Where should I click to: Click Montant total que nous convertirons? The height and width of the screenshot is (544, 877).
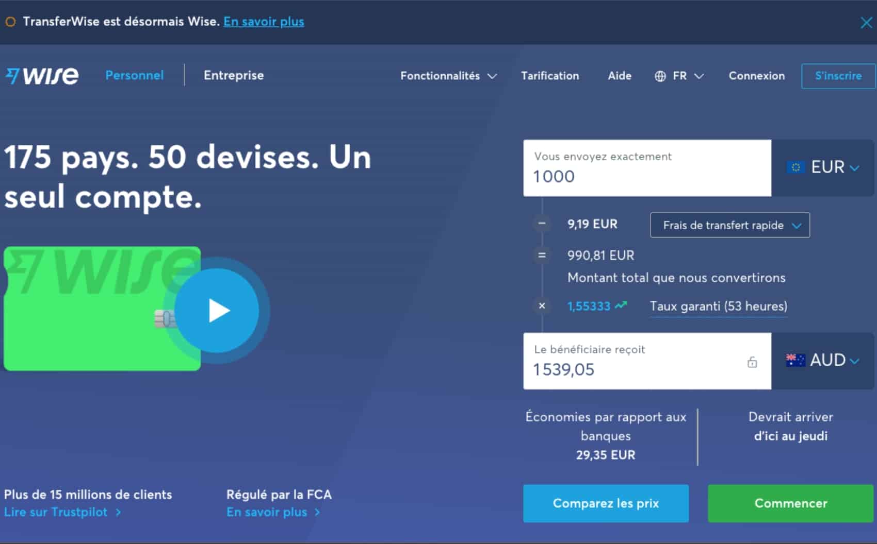676,278
